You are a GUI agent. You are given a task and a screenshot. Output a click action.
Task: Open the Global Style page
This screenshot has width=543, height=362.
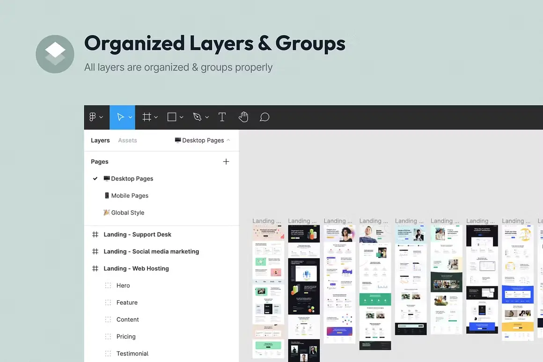point(127,213)
